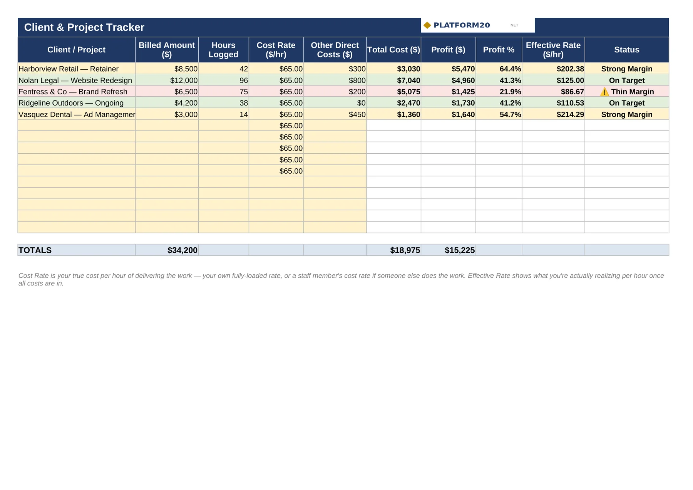Select Nolan Legal's $800 other direct costs
This screenshot has height=490, width=693.
(x=335, y=80)
